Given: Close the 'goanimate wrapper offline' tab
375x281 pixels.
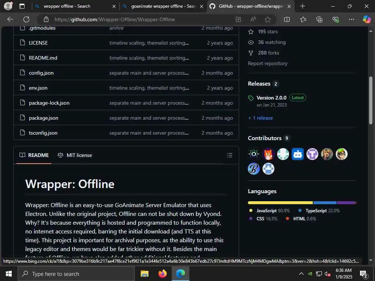Looking at the screenshot, I should (202, 6).
